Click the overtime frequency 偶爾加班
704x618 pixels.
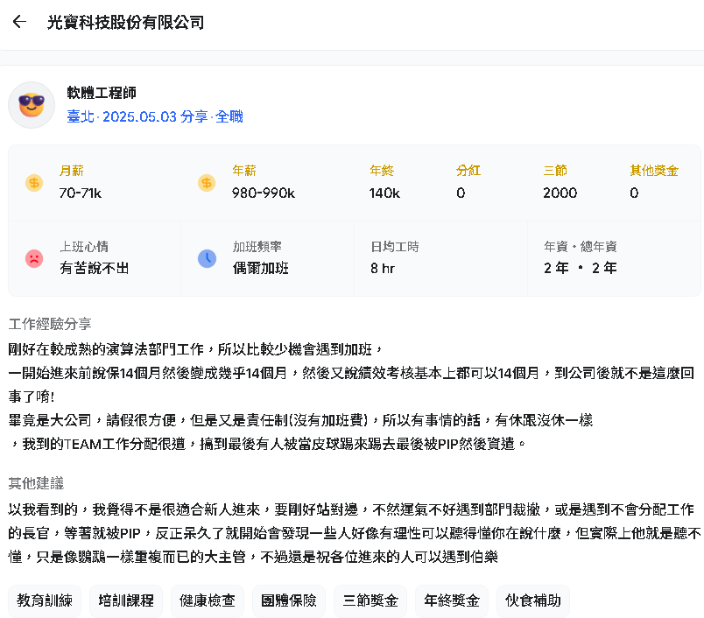(x=260, y=268)
